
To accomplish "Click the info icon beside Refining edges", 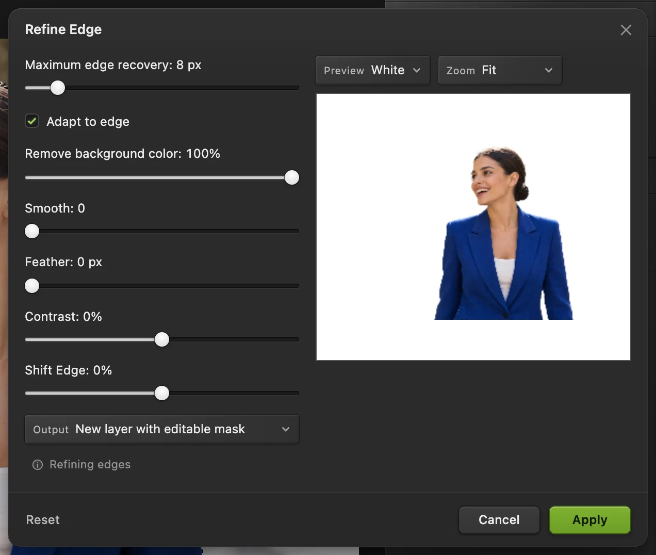I will click(x=38, y=465).
